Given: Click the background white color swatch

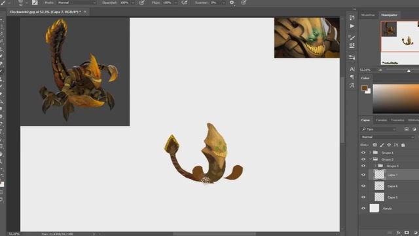Looking at the screenshot, I should tap(368, 92).
